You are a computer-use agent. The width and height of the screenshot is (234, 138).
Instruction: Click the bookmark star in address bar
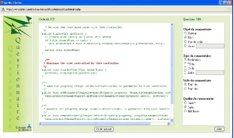pos(229,9)
